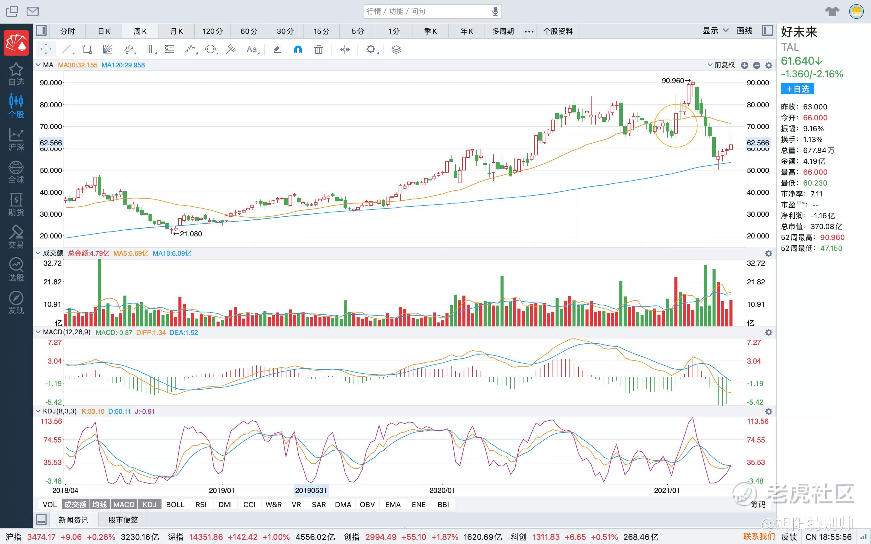The height and width of the screenshot is (544, 871).
Task: Click the horizontal measure range tool
Action: tap(345, 50)
